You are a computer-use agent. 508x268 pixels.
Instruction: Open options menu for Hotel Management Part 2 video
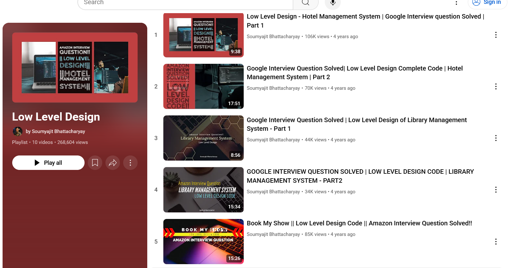[x=496, y=87]
